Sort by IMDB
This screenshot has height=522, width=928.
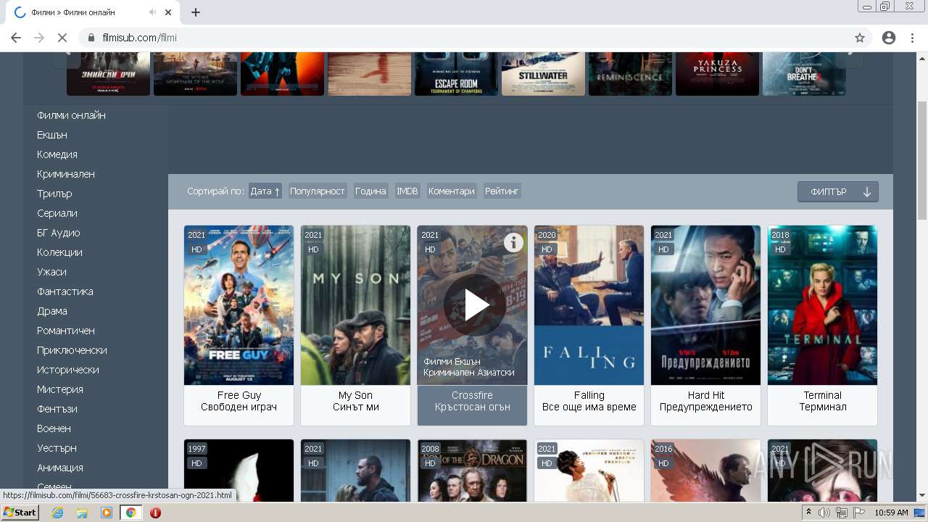pyautogui.click(x=407, y=191)
